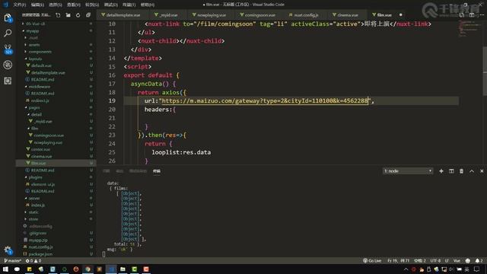Open comingsoon.vue in the explorer tree
Image resolution: width=487 pixels, height=274 pixels.
point(49,135)
